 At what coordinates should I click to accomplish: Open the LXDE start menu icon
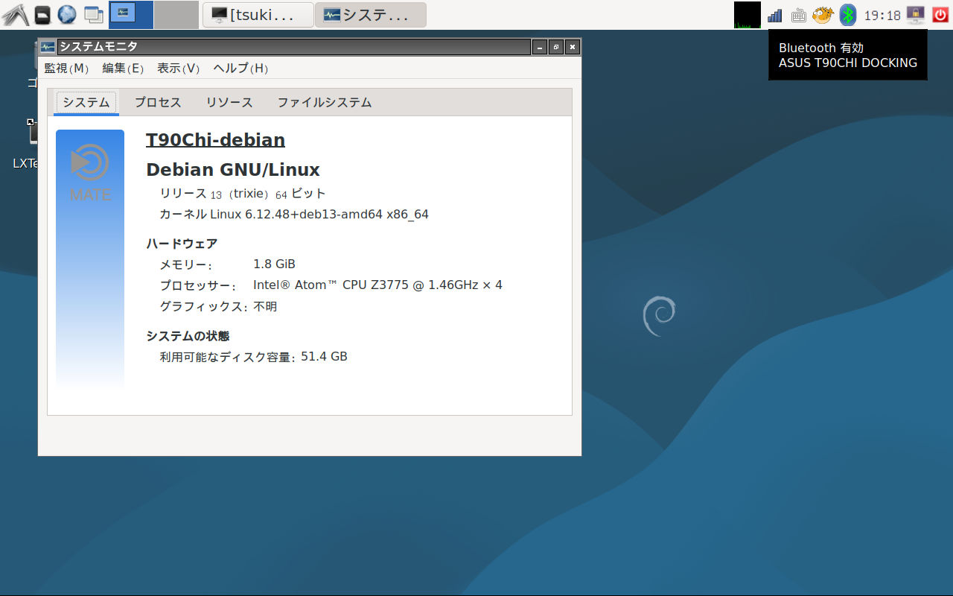tap(15, 14)
